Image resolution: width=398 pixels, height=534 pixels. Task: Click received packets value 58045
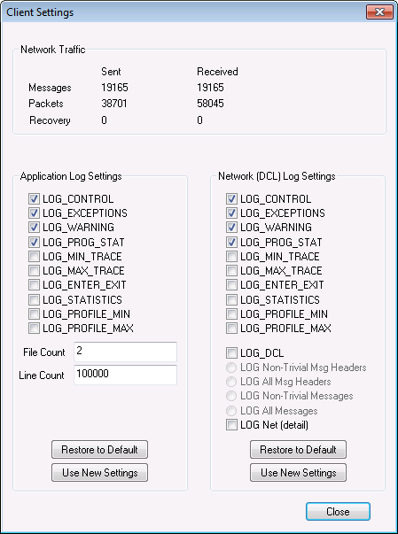coord(210,104)
